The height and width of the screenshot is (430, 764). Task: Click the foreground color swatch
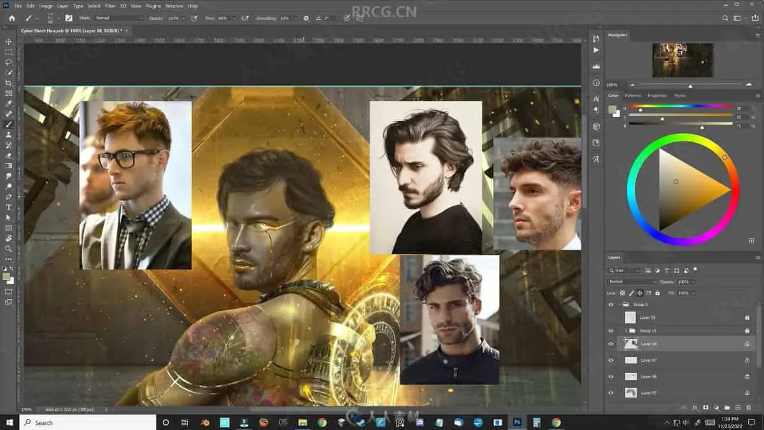coord(6,276)
